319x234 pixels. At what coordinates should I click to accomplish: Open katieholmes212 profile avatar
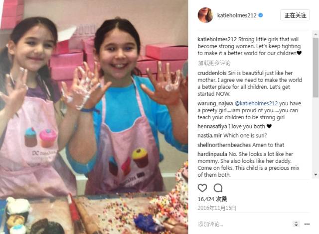(205, 15)
